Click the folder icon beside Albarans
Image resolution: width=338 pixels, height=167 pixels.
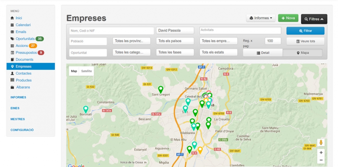pos(12,87)
